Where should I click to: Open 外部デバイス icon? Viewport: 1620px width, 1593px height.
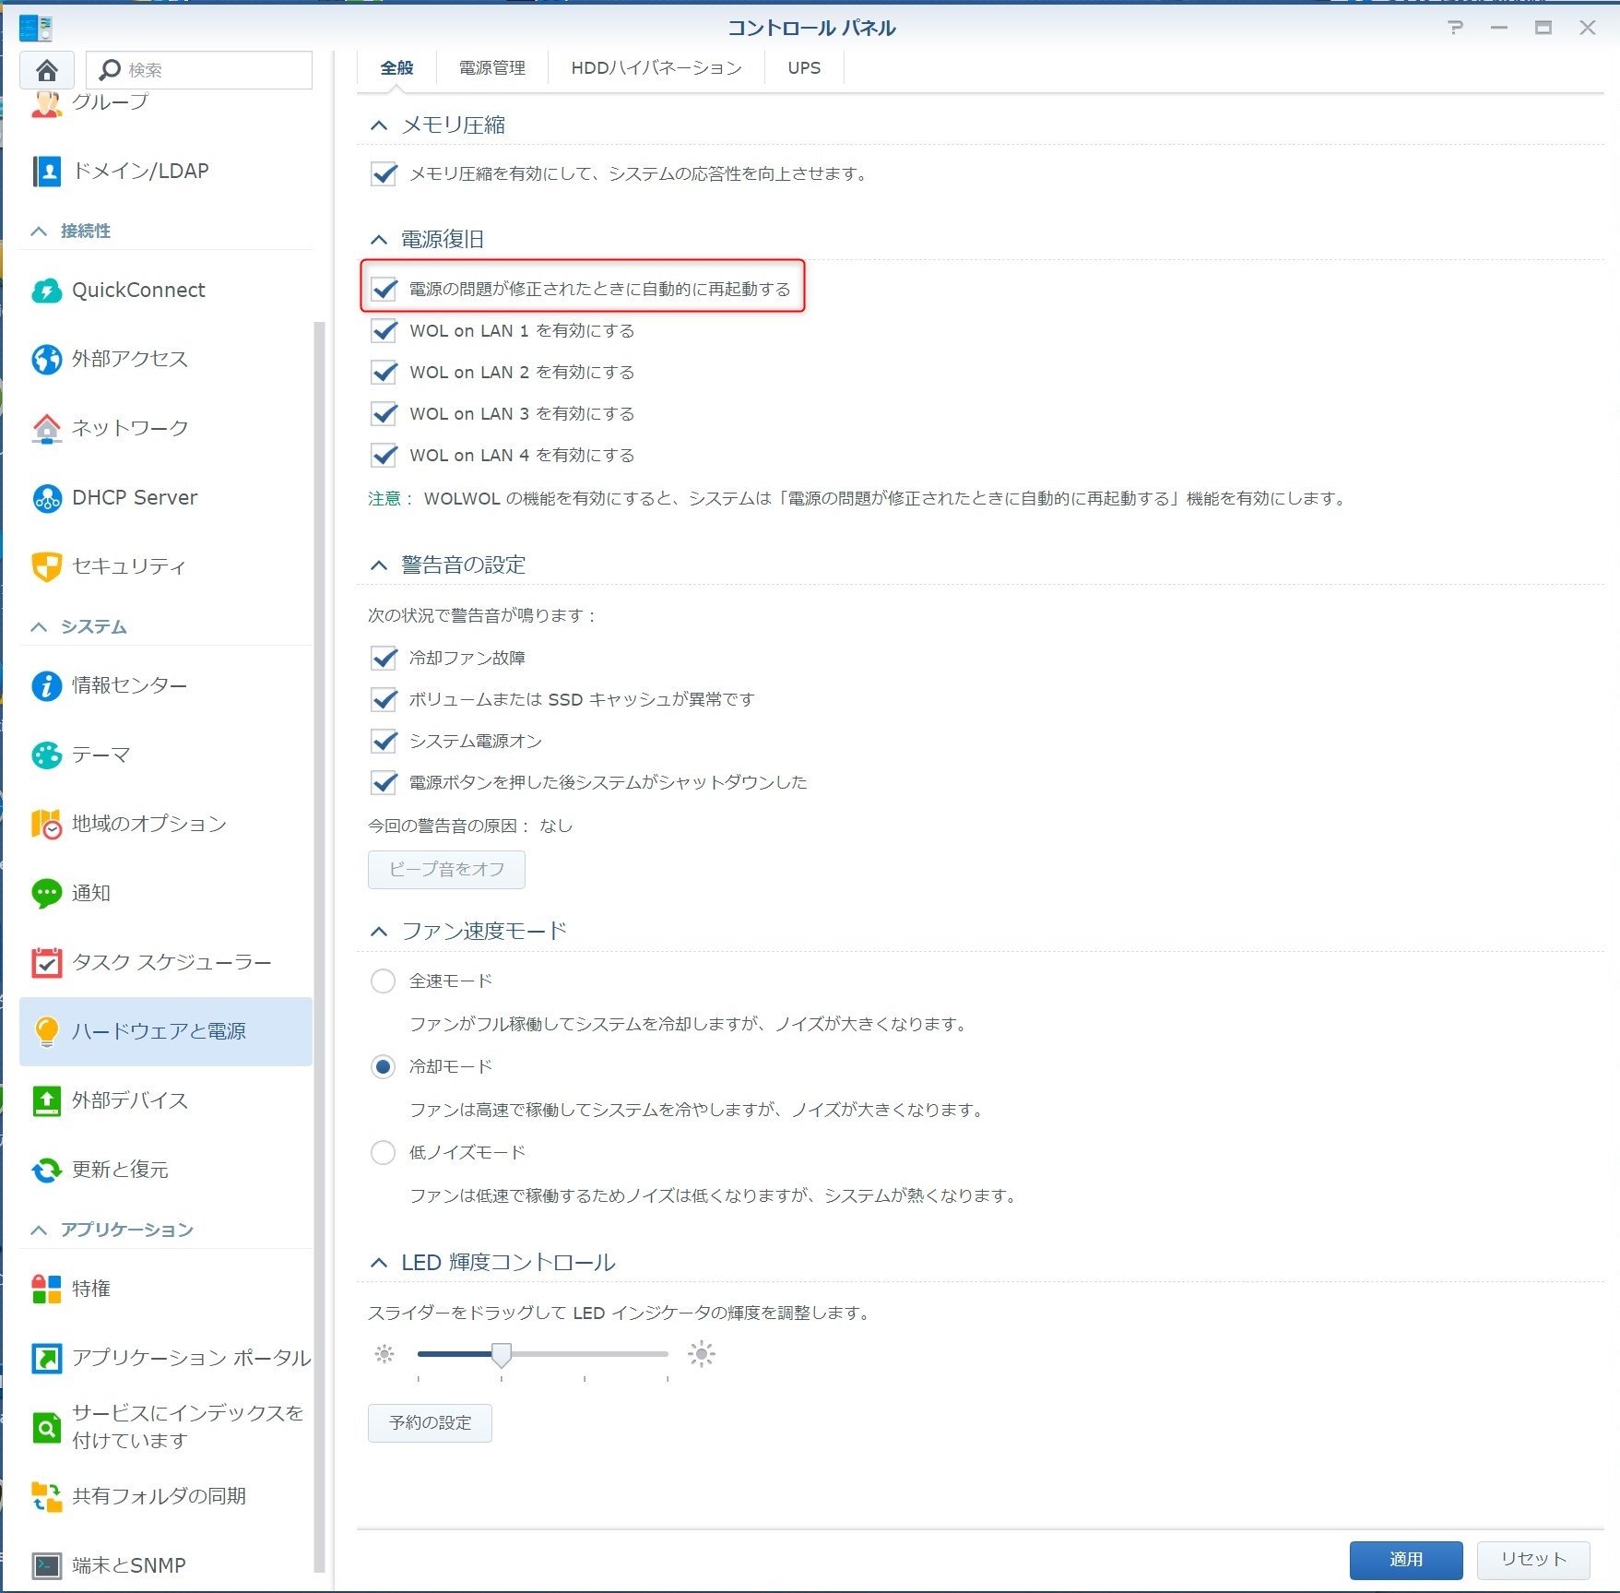tap(46, 1100)
